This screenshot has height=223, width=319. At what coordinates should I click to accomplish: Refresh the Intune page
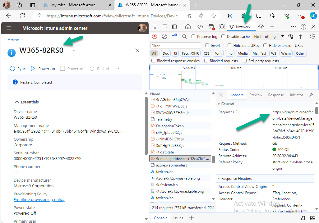(x=22, y=16)
